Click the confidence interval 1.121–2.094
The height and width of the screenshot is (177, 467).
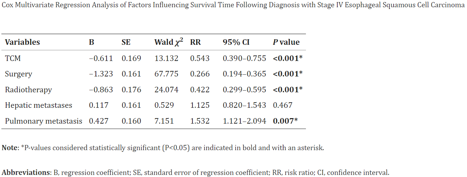pyautogui.click(x=244, y=121)
